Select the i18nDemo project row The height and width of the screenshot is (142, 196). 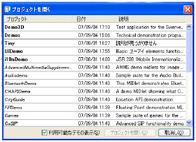(x=95, y=59)
